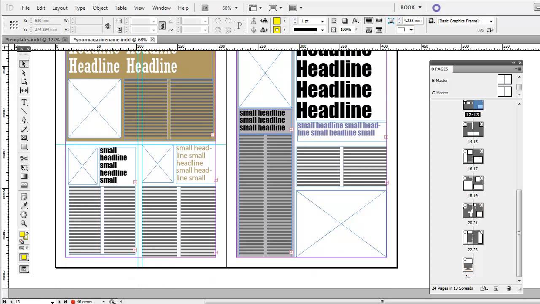Select the Eyedropper tool

tap(24, 206)
